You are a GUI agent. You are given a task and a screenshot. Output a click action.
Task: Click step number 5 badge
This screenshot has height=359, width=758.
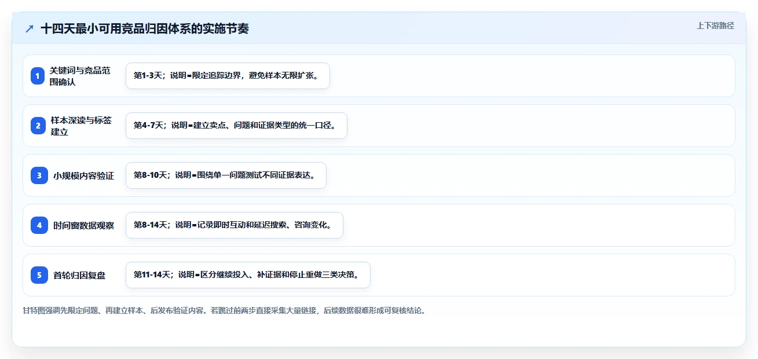[x=39, y=275]
